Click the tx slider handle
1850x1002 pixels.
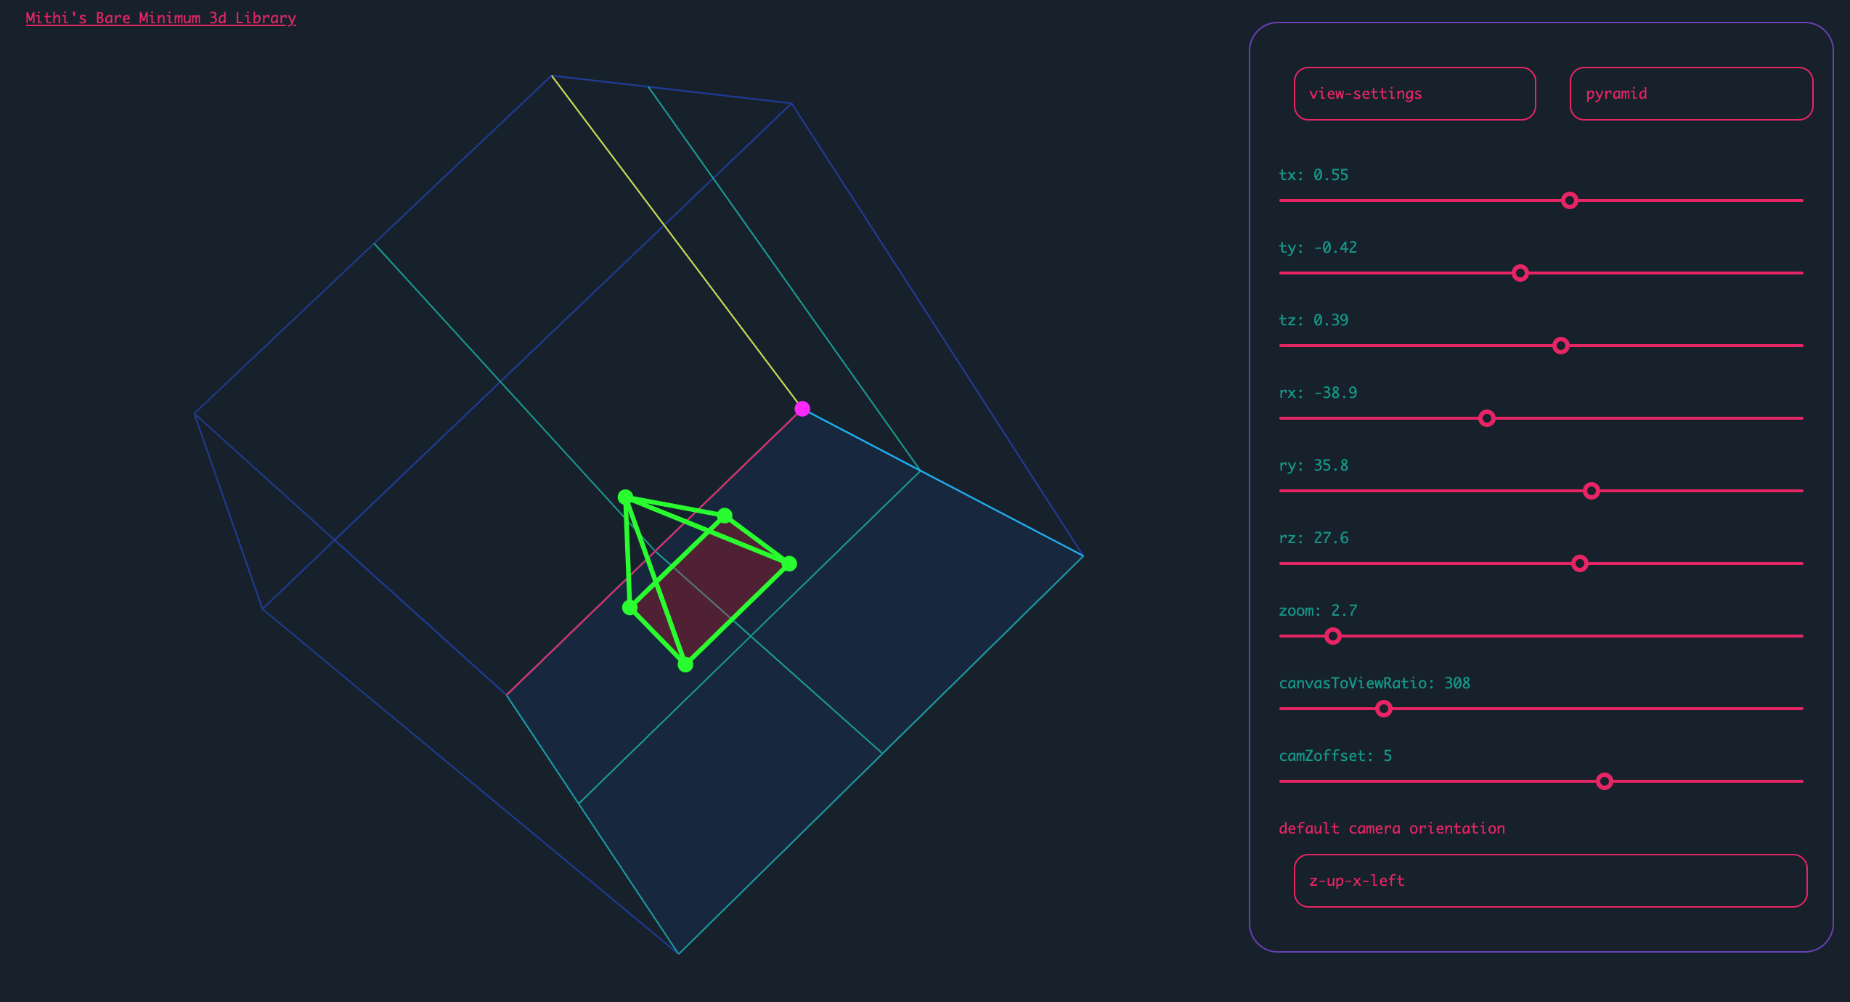coord(1569,200)
